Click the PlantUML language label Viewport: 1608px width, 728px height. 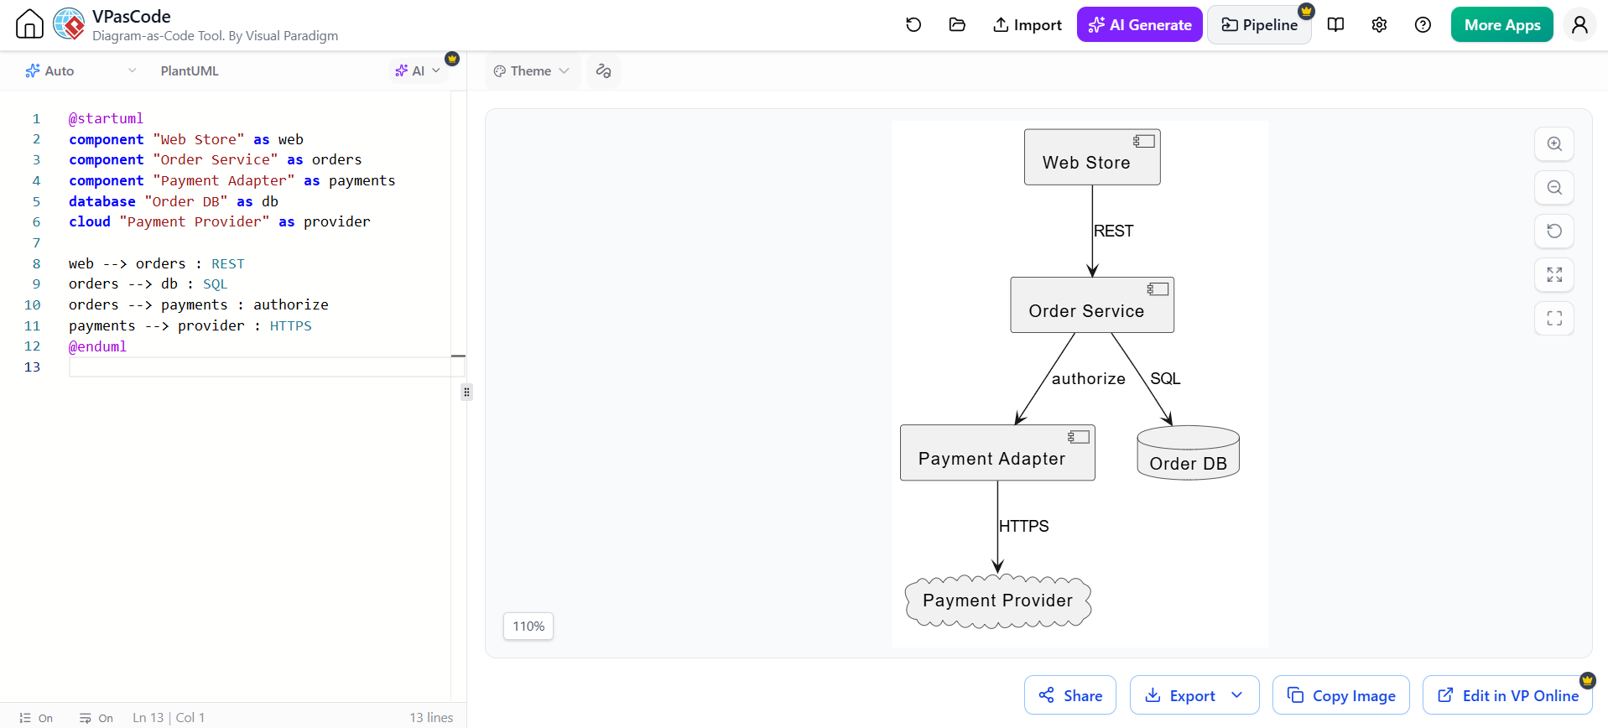[190, 71]
